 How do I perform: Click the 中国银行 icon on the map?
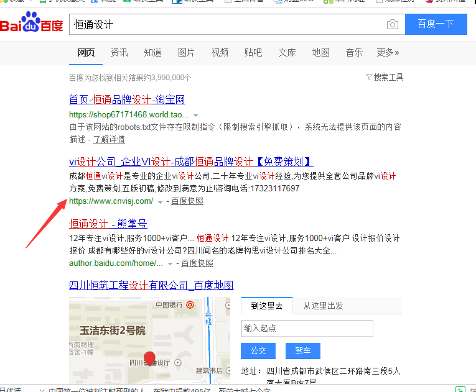tap(190, 304)
